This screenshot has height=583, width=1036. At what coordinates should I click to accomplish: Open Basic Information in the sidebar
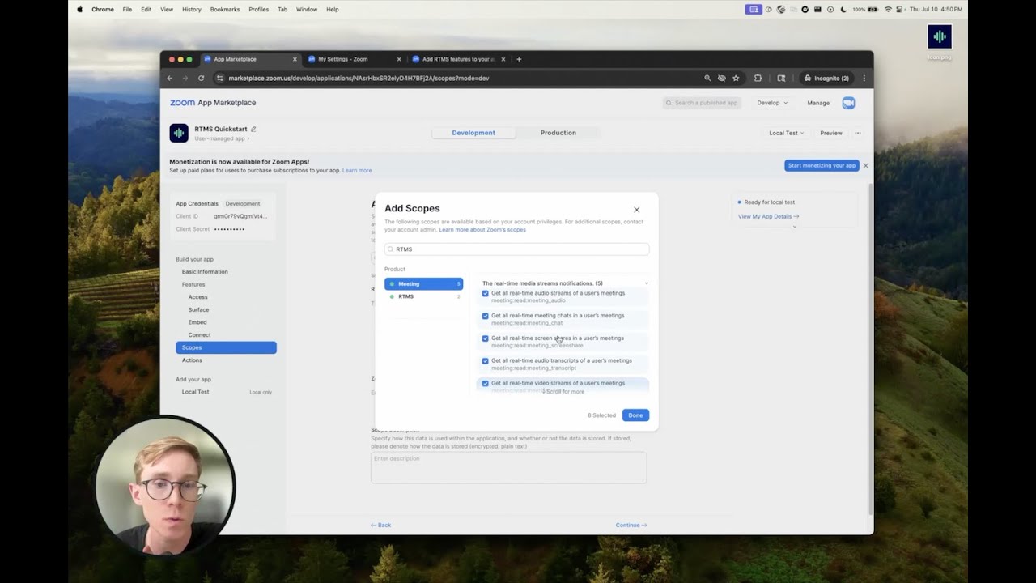[205, 272]
